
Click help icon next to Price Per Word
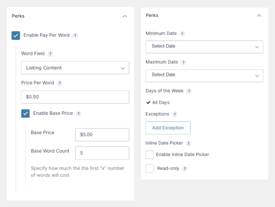coord(60,83)
